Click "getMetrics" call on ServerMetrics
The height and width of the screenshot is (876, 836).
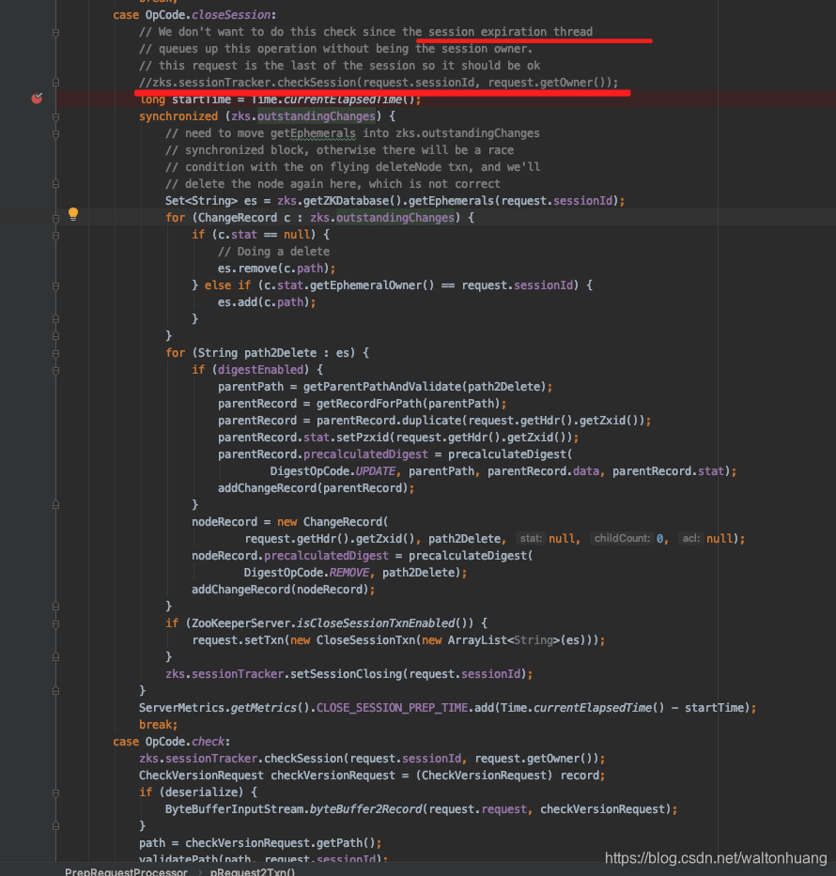click(264, 708)
